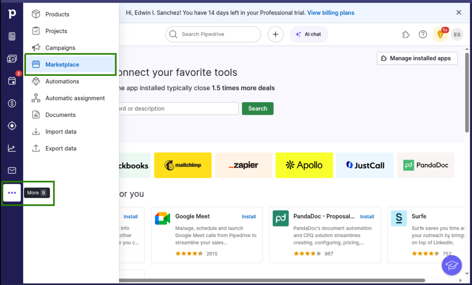Open the apps puzzle icon in header
The height and width of the screenshot is (285, 472).
[406, 34]
